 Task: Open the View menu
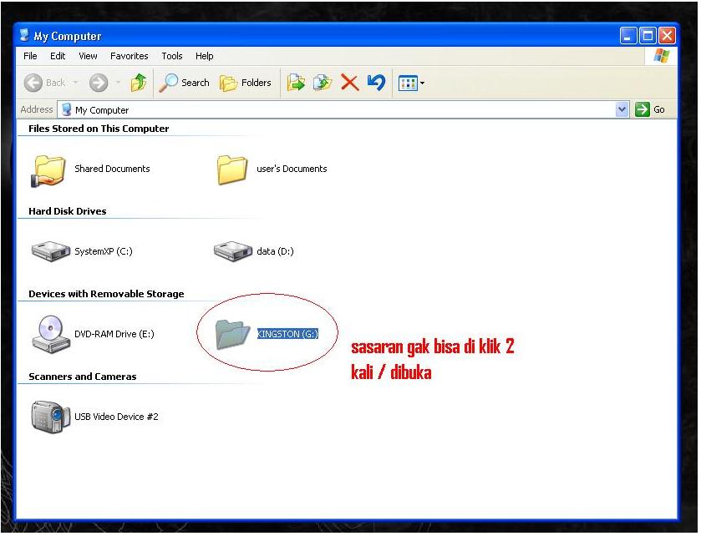pyautogui.click(x=87, y=56)
